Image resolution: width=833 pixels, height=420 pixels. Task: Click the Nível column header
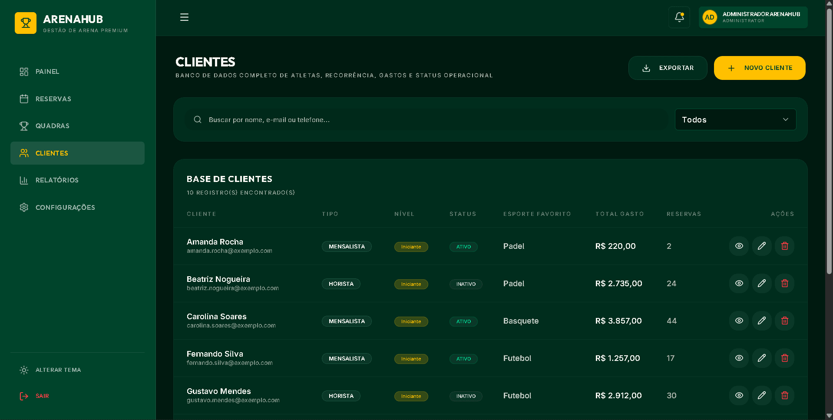pyautogui.click(x=404, y=214)
